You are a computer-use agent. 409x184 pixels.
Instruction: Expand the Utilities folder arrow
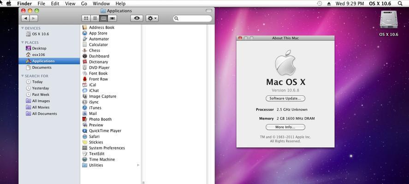click(138, 165)
